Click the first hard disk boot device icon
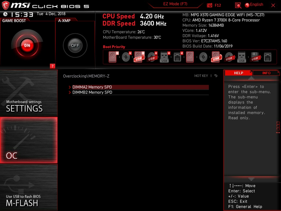 (x=113, y=57)
